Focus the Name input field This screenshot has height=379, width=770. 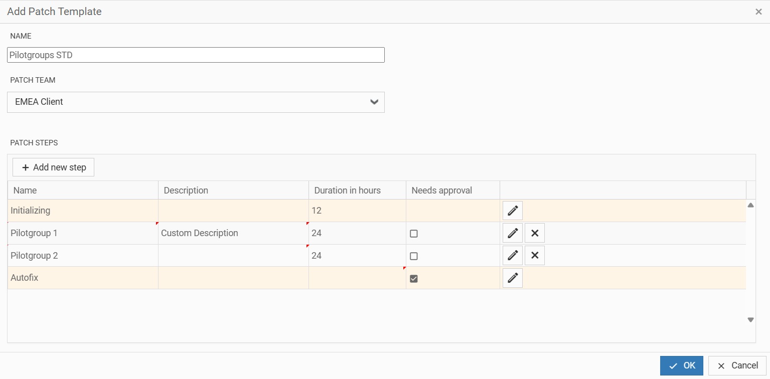click(196, 55)
